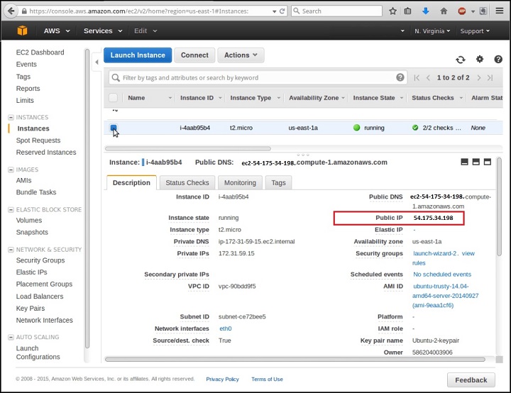Click the red Adblock Plus icon
The width and height of the screenshot is (511, 393).
(462, 11)
